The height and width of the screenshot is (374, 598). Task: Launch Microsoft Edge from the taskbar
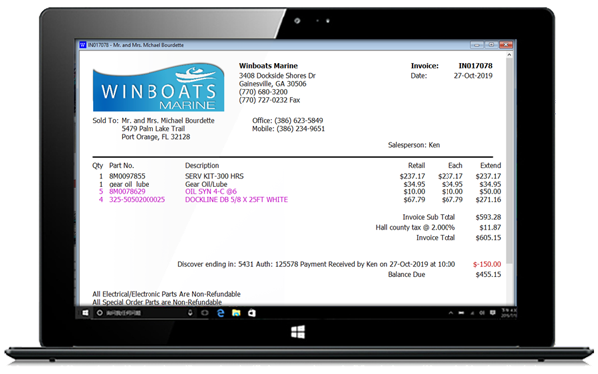coord(221,313)
